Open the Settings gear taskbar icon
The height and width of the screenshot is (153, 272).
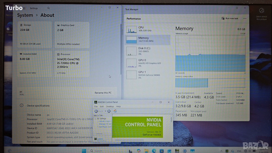coord(185,151)
